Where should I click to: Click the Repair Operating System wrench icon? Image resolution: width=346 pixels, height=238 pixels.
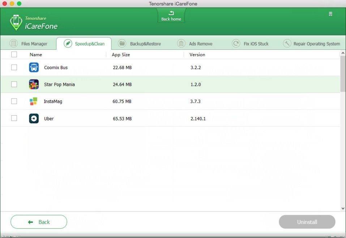pos(287,43)
